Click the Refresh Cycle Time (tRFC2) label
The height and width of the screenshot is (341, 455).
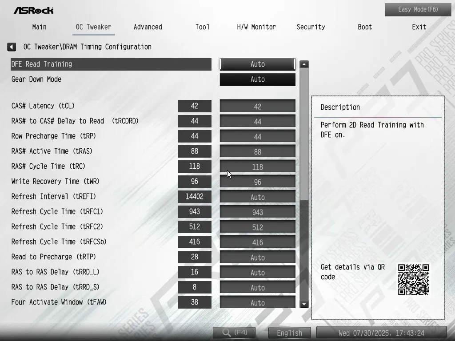(x=57, y=226)
